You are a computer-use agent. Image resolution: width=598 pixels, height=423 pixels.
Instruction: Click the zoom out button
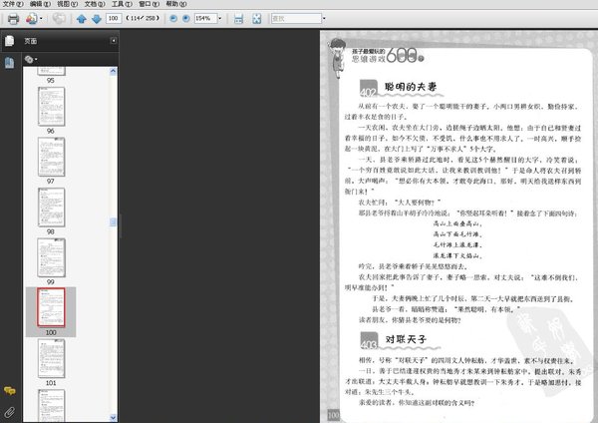click(x=173, y=18)
